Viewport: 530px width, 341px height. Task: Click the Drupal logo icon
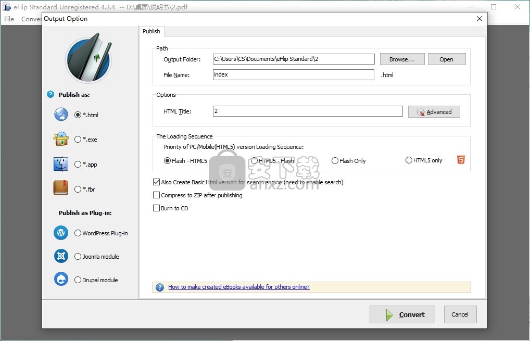pyautogui.click(x=61, y=279)
